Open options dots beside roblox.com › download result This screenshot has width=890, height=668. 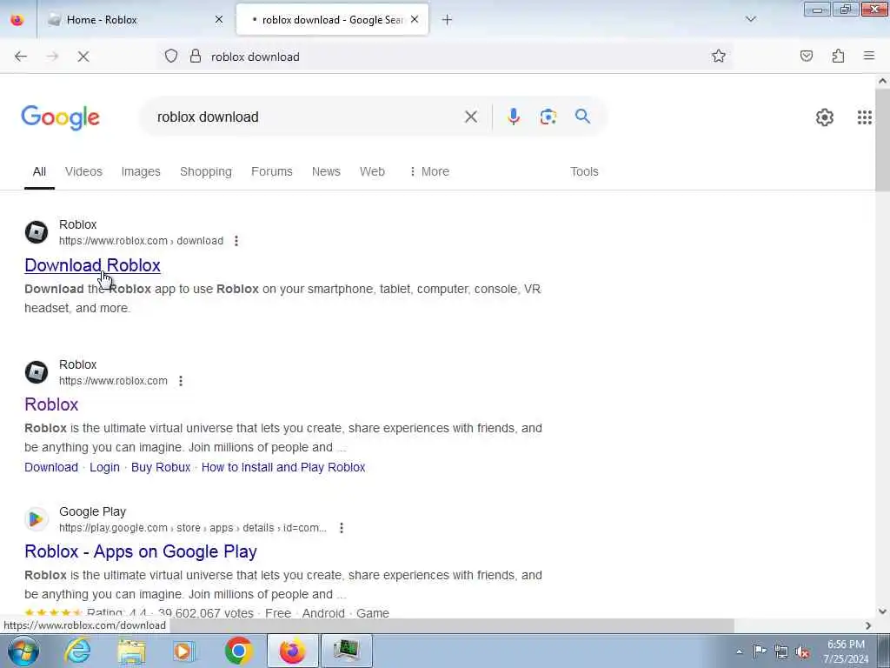pyautogui.click(x=236, y=241)
